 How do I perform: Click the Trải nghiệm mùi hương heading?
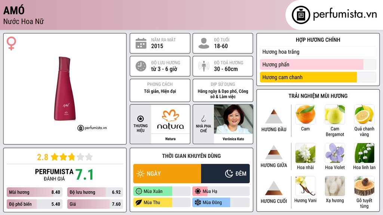tap(318, 96)
